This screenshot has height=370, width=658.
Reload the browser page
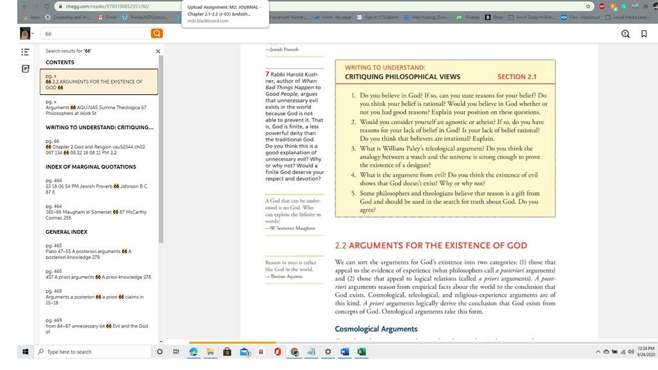[x=46, y=6]
